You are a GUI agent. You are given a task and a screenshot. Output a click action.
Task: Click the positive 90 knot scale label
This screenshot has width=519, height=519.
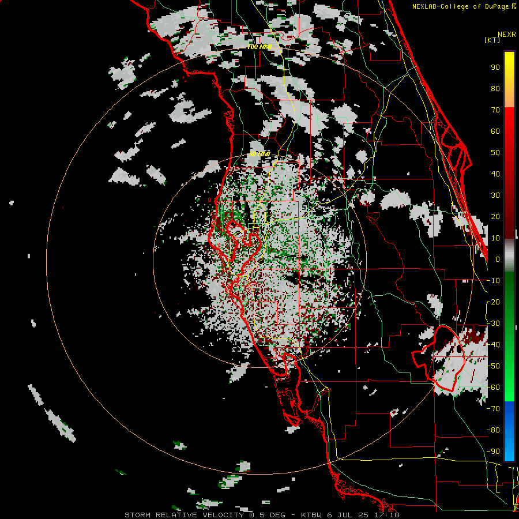[x=495, y=67]
